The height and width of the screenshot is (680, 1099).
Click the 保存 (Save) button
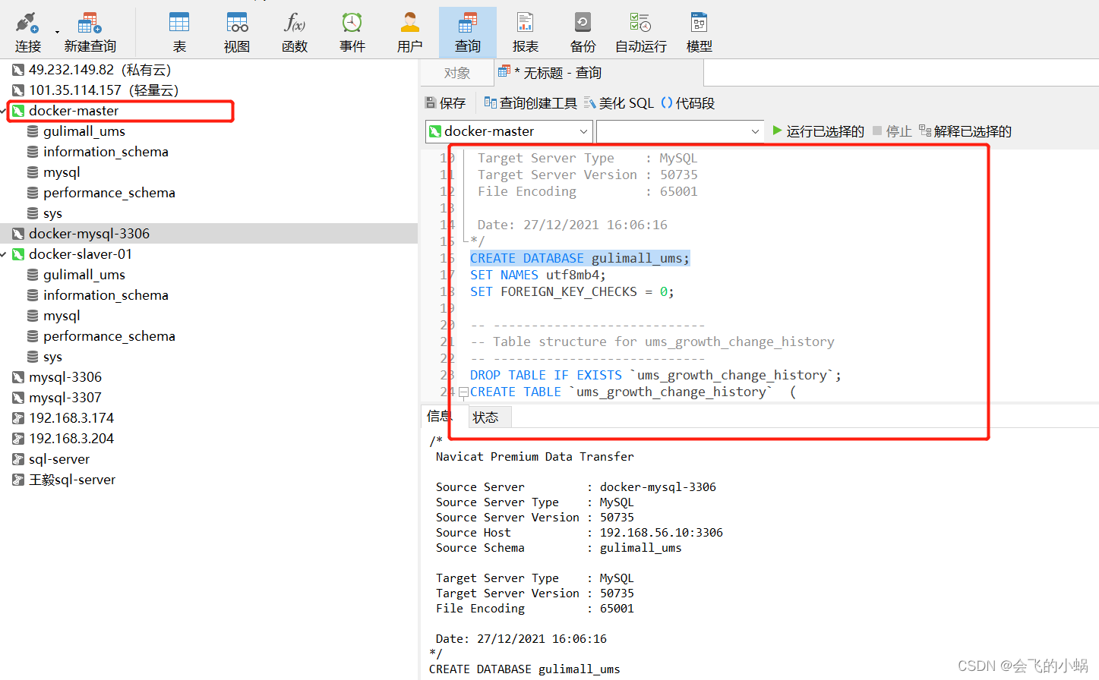pos(445,103)
